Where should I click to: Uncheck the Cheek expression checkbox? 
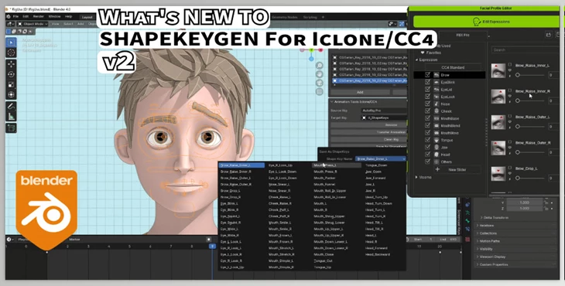(427, 111)
